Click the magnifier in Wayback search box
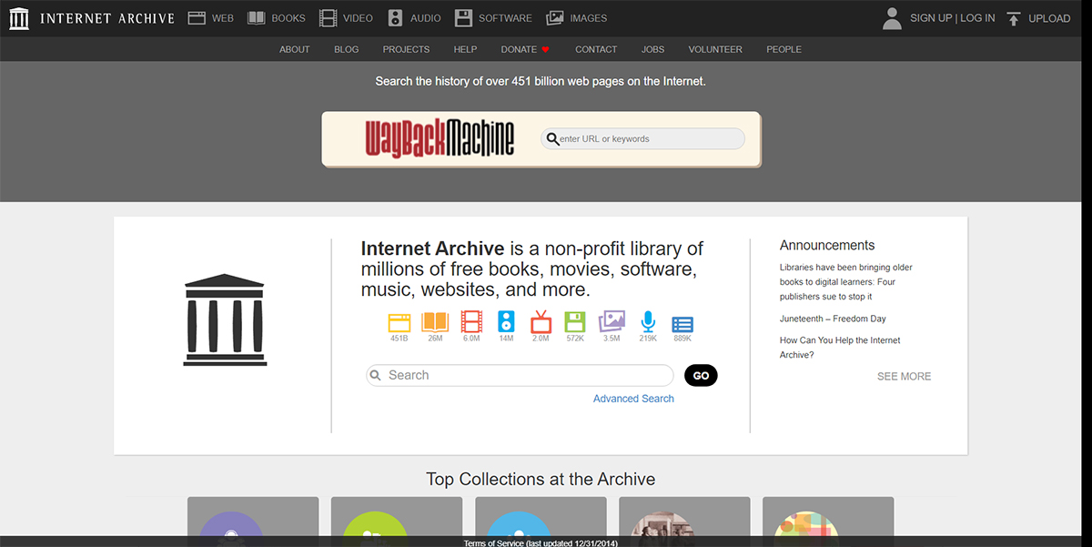This screenshot has width=1092, height=547. click(551, 139)
